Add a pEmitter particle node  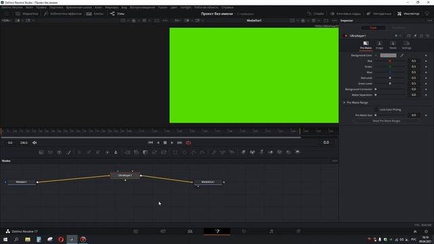(x=214, y=152)
